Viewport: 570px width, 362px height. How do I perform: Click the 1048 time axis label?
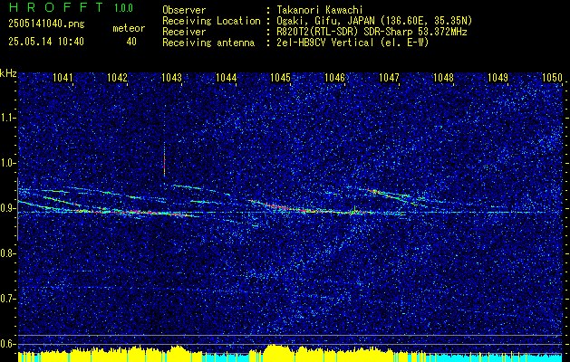pyautogui.click(x=444, y=78)
